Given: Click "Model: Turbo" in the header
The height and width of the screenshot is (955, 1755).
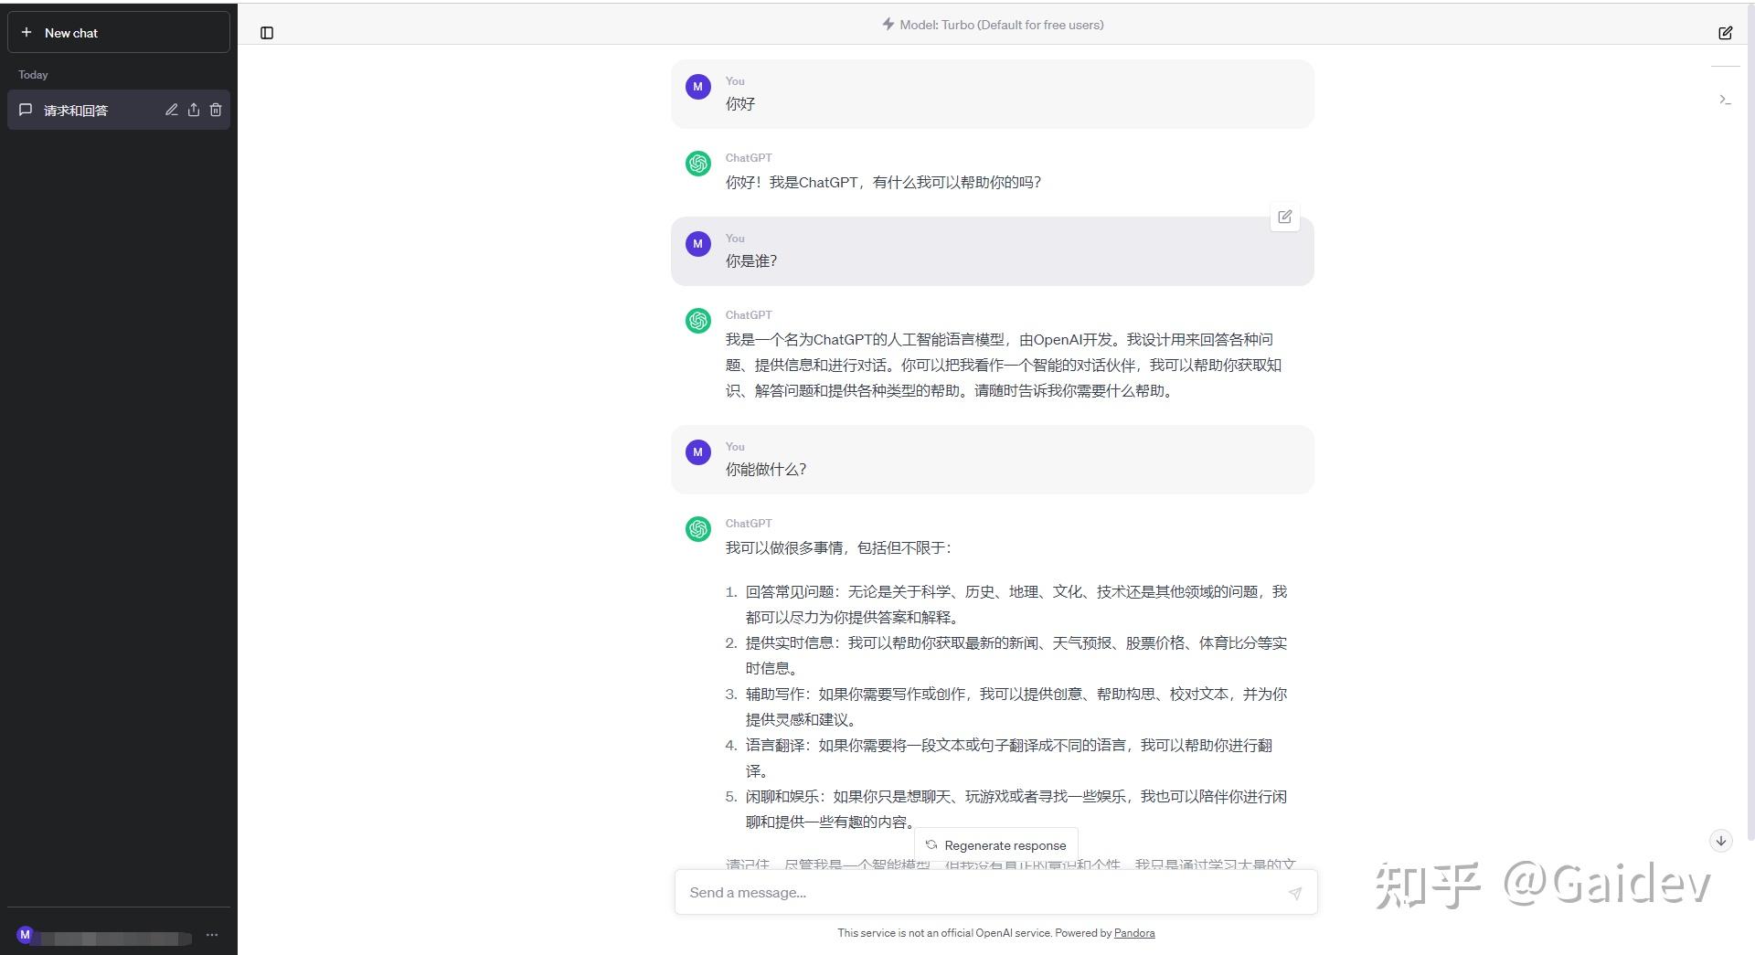Looking at the screenshot, I should (1001, 25).
